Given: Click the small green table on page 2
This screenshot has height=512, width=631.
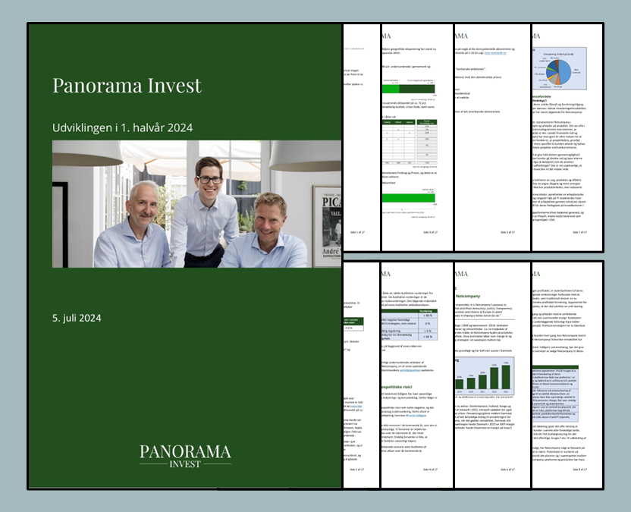Looking at the screenshot, I should [353, 324].
